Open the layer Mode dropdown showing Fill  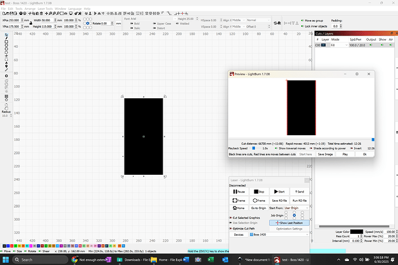coord(339,45)
